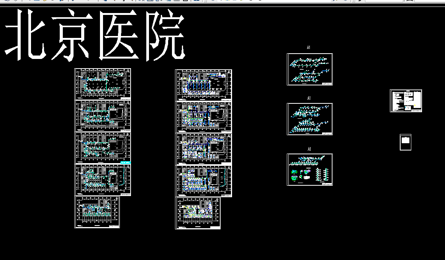Select the lowest A1 sheet with riser details
Screen dimensions: 445x260
click(310, 170)
